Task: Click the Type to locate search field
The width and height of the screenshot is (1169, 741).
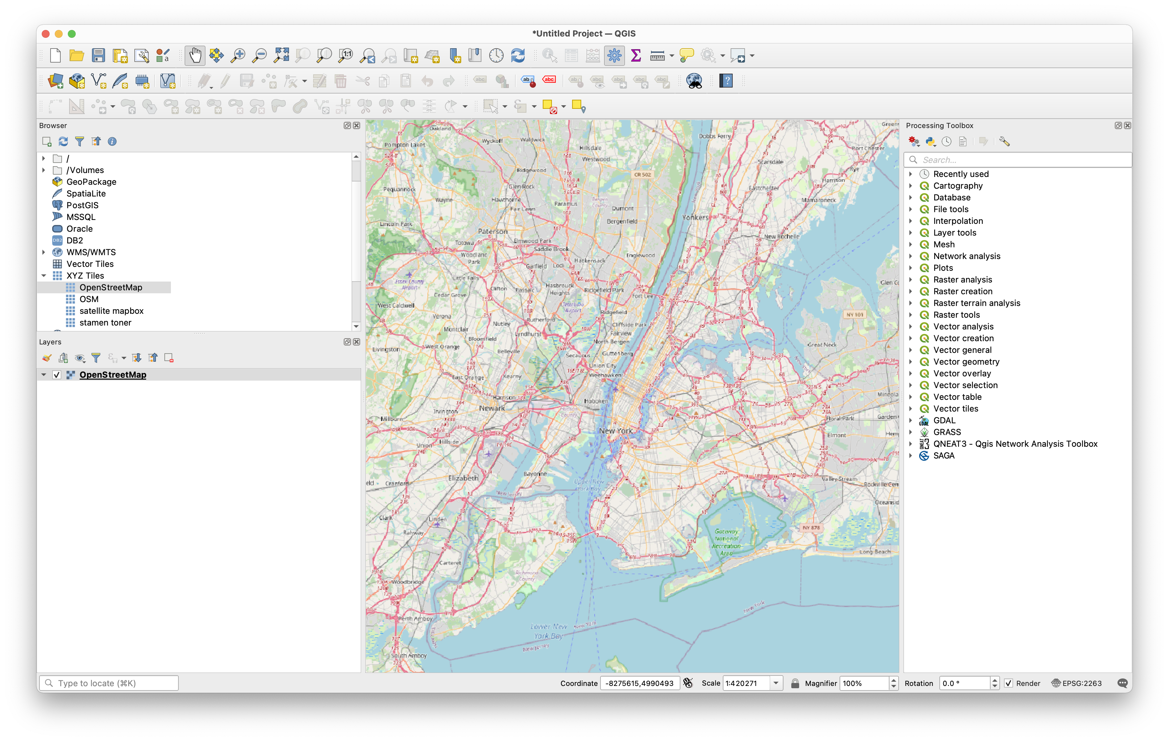Action: [109, 683]
